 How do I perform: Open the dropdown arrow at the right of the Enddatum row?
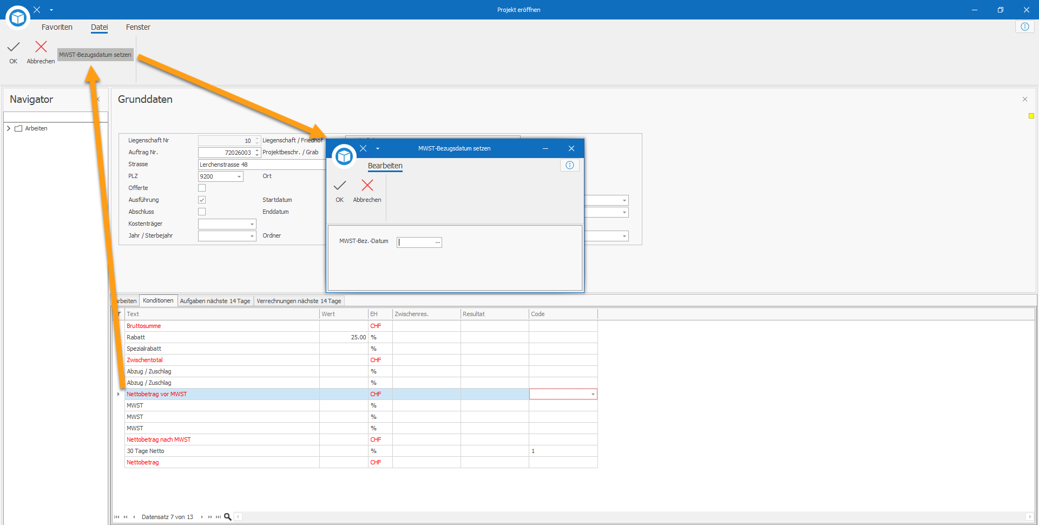[x=624, y=212]
